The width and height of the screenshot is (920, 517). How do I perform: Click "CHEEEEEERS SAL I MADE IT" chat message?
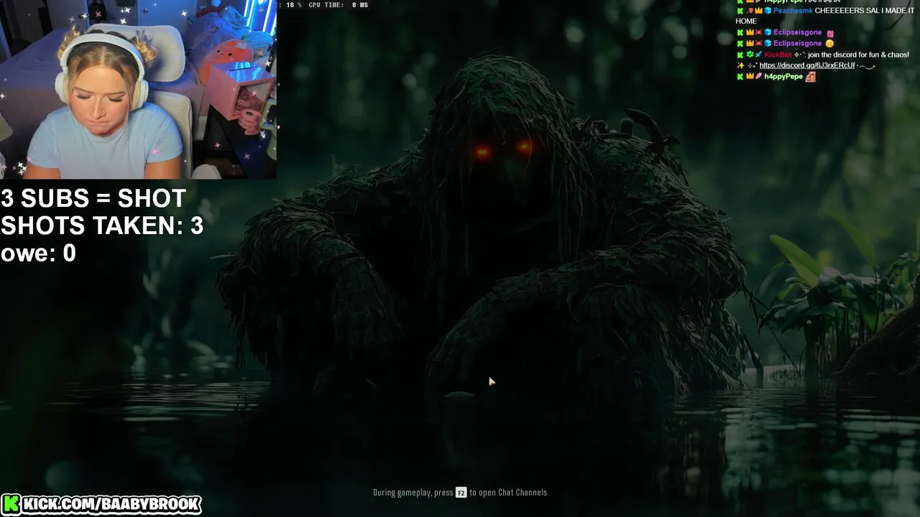pyautogui.click(x=865, y=11)
